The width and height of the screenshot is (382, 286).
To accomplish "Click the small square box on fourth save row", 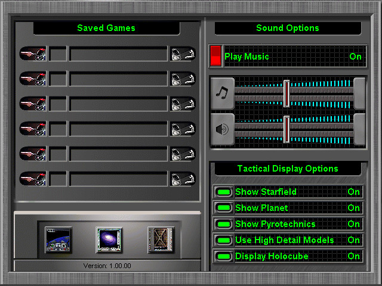I will [58, 129].
